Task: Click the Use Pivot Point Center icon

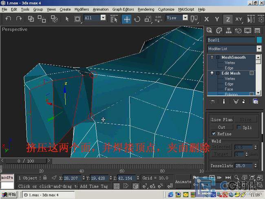Action: [194, 19]
